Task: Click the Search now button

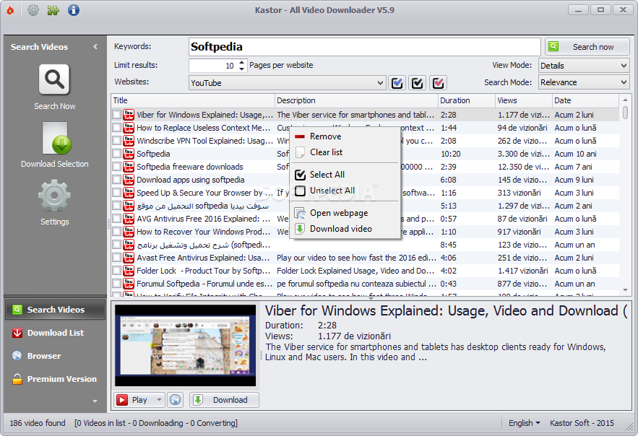Action: [x=587, y=47]
